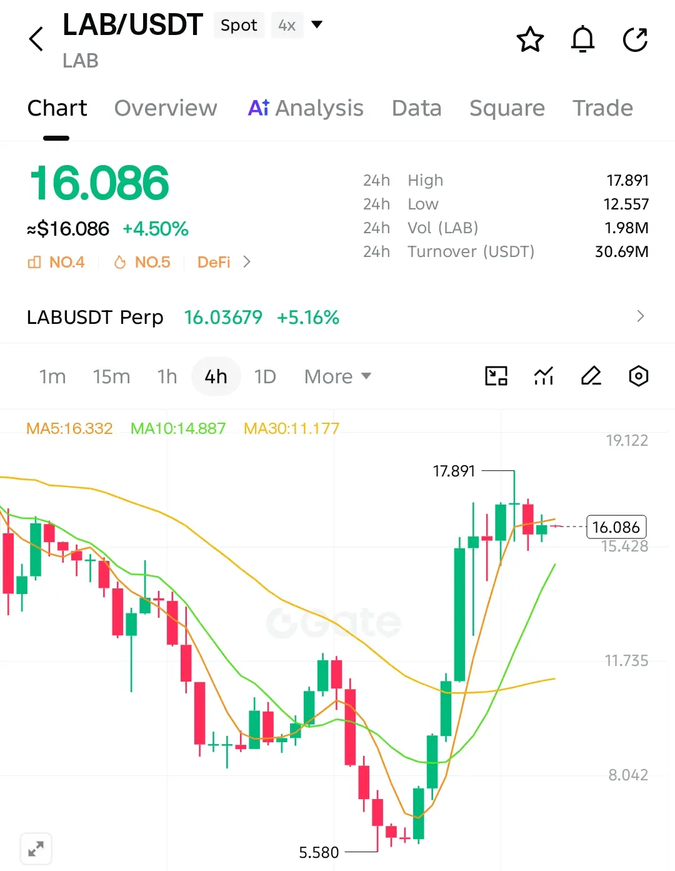Tap the MA10:14.887 indicator label

click(178, 428)
